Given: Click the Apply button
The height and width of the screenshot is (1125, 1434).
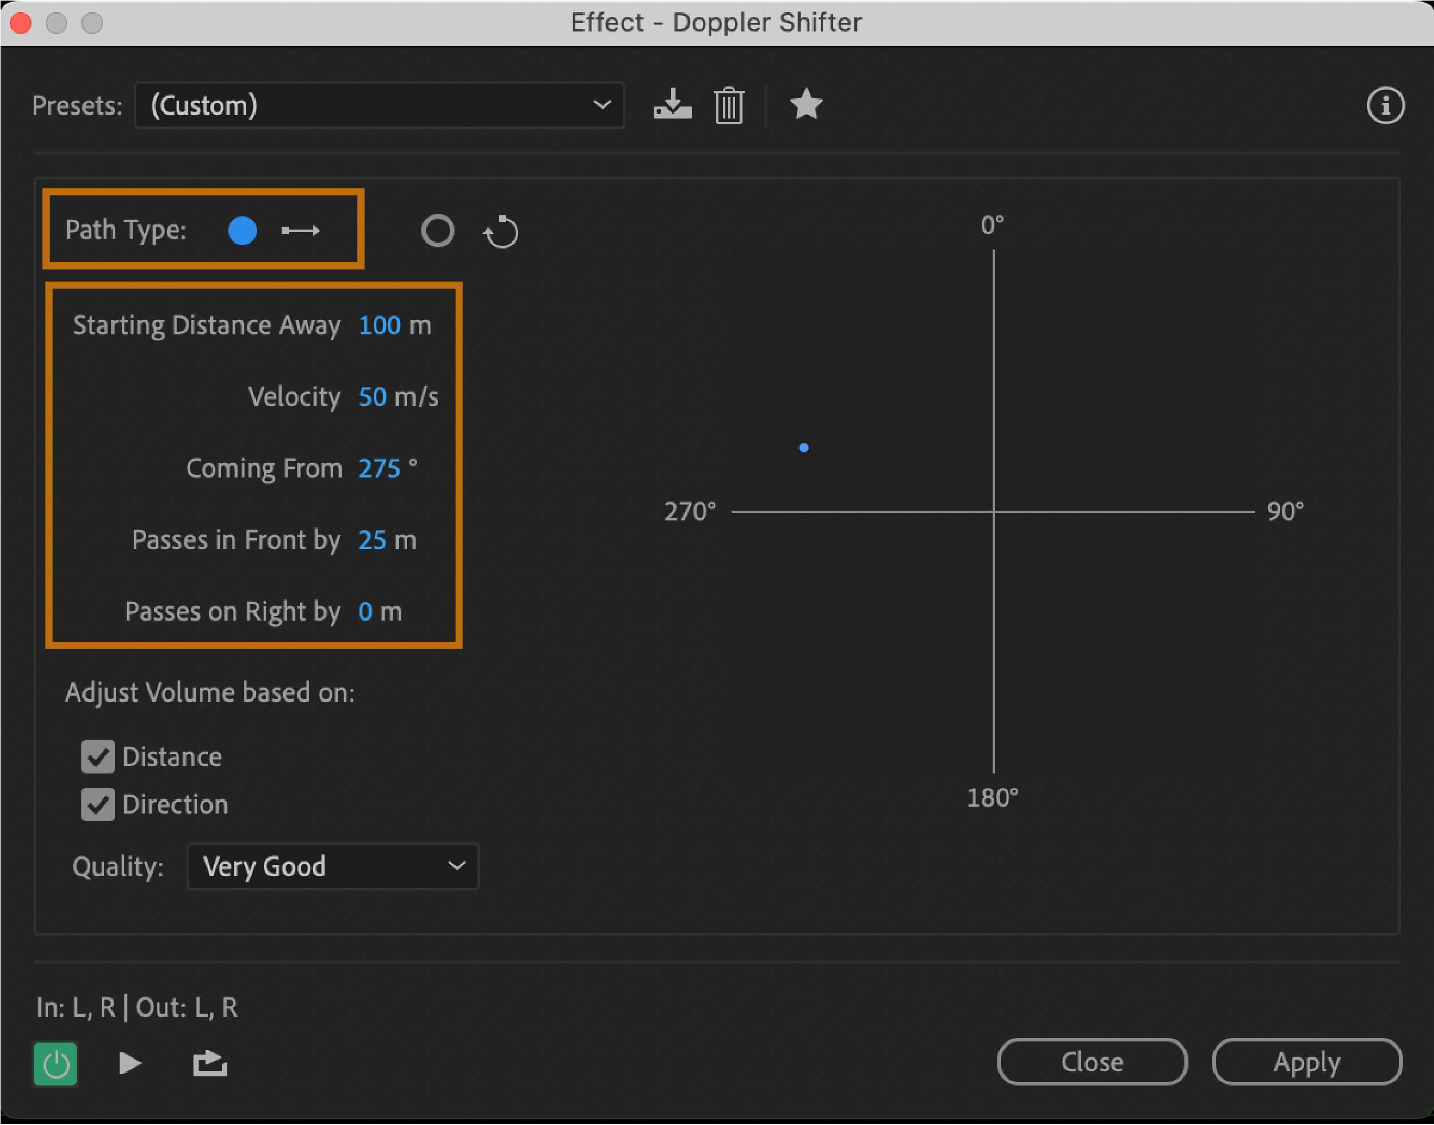Looking at the screenshot, I should coord(1306,1062).
